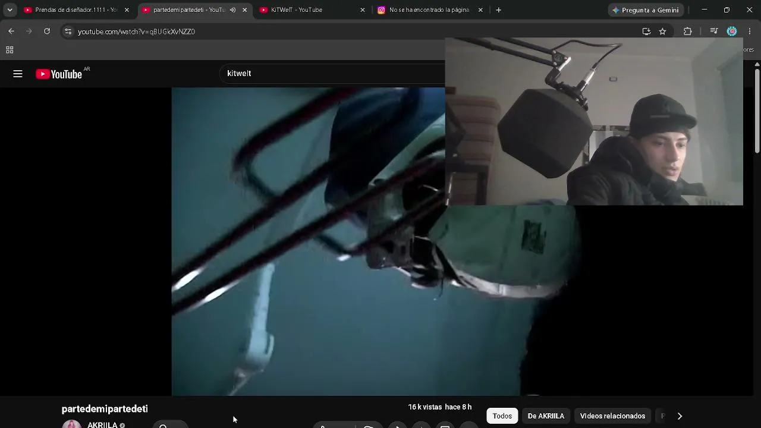Viewport: 761px width, 428px height.
Task: Close the KITWelT YouTube tab
Action: (x=363, y=10)
